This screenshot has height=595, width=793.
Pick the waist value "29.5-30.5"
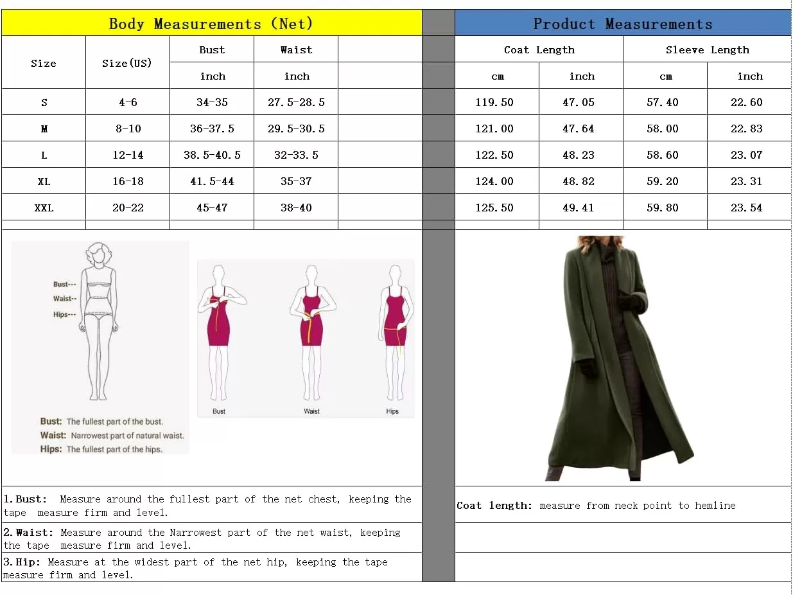point(296,129)
